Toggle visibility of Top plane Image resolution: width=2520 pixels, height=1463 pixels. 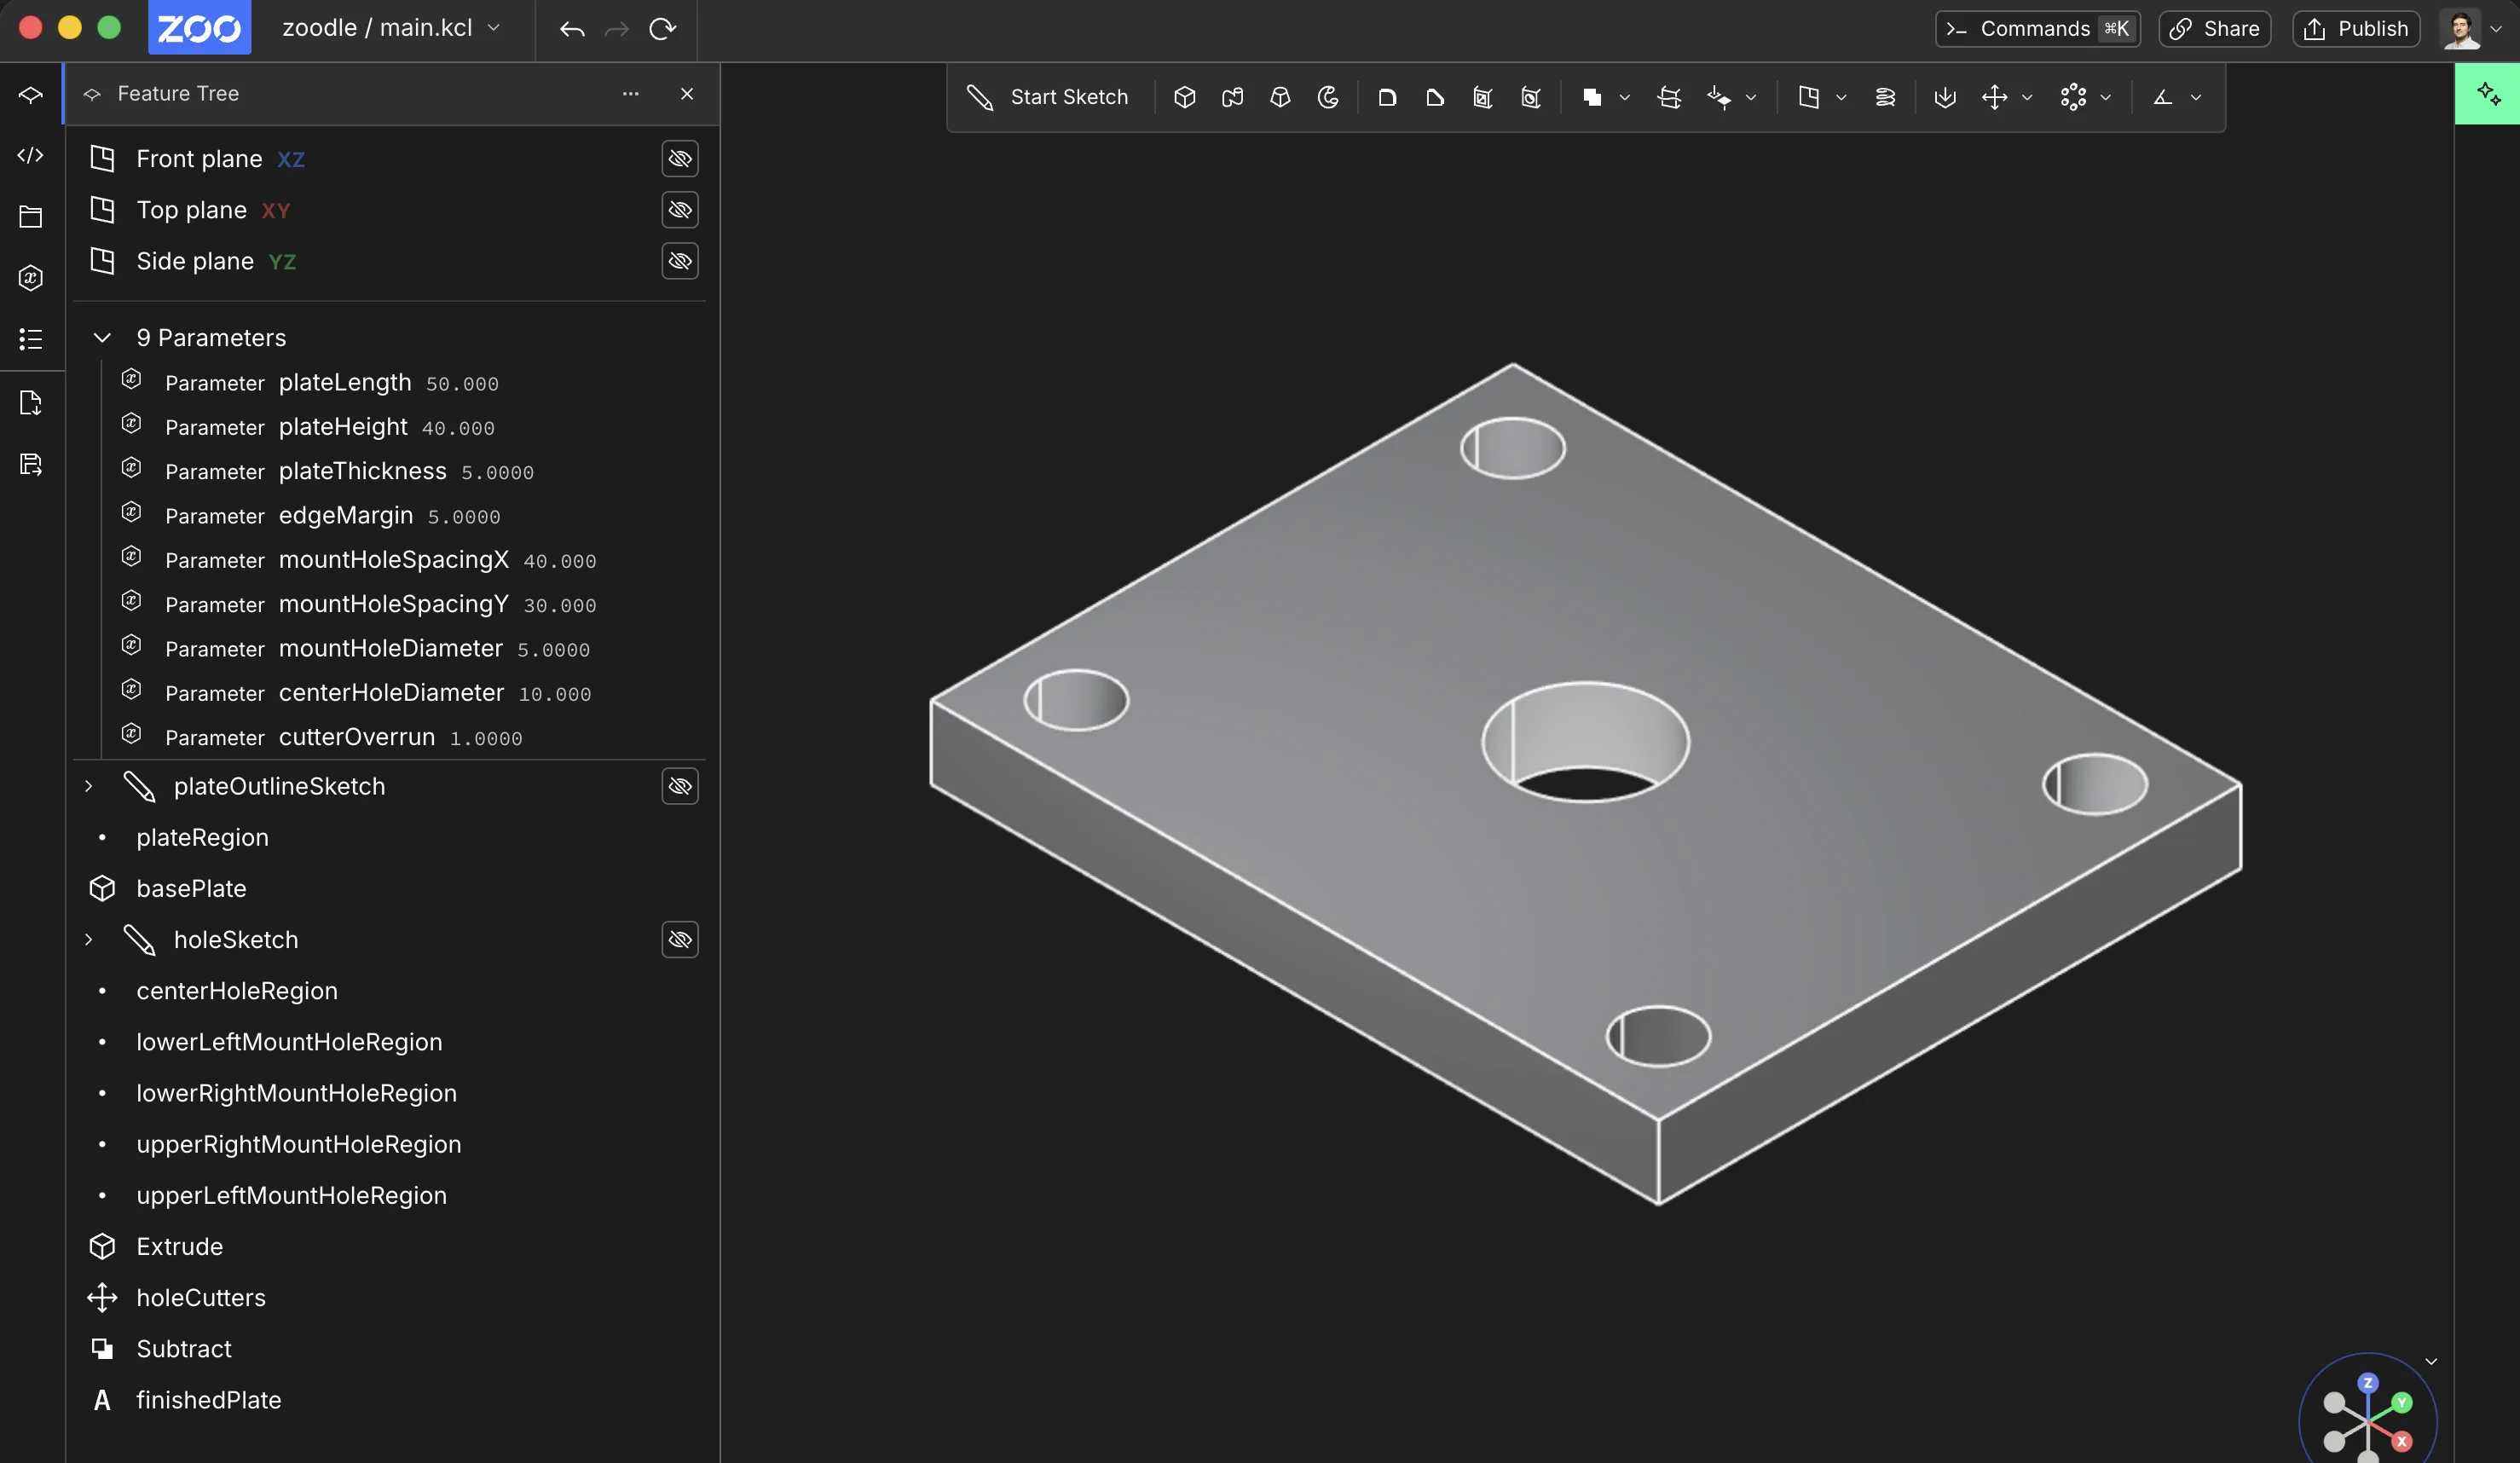coord(680,210)
